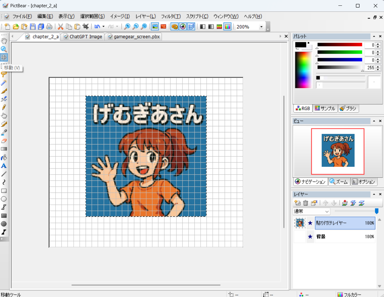Toggle the first blue-framed picture button in the toolbar
The image size is (384, 297).
tap(155, 27)
